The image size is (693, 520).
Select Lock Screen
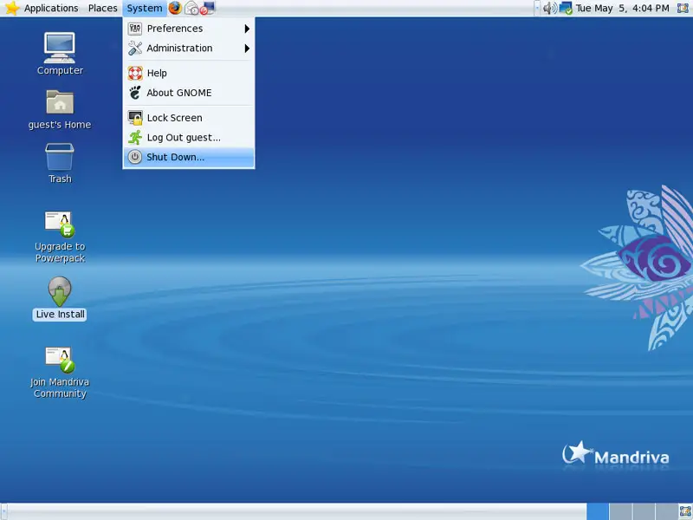click(x=189, y=118)
